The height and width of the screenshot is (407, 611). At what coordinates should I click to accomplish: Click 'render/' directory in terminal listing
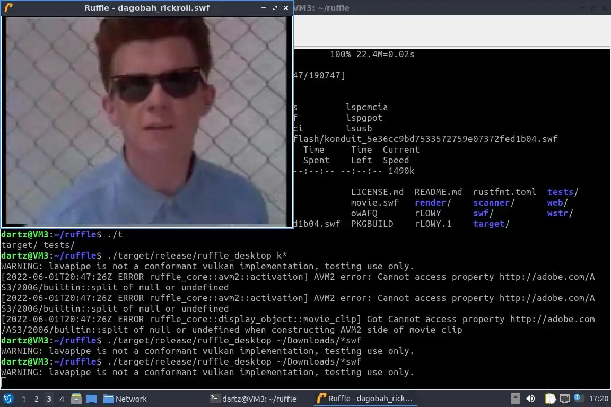pyautogui.click(x=433, y=202)
